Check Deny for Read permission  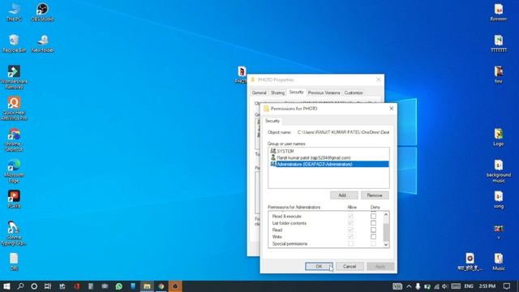tap(373, 230)
